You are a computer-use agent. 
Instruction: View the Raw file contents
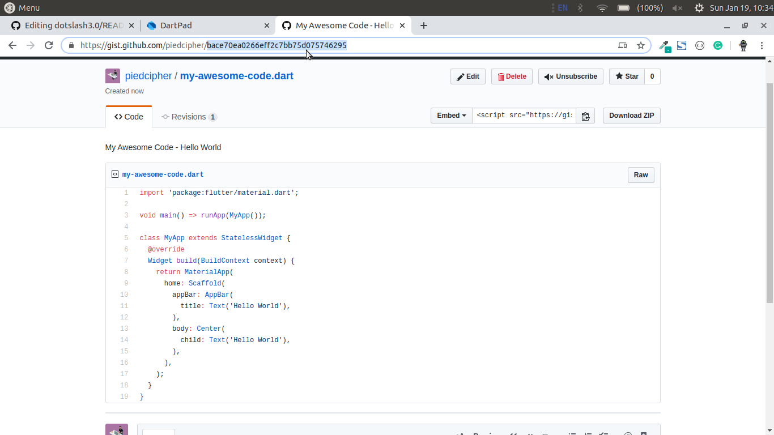point(641,175)
